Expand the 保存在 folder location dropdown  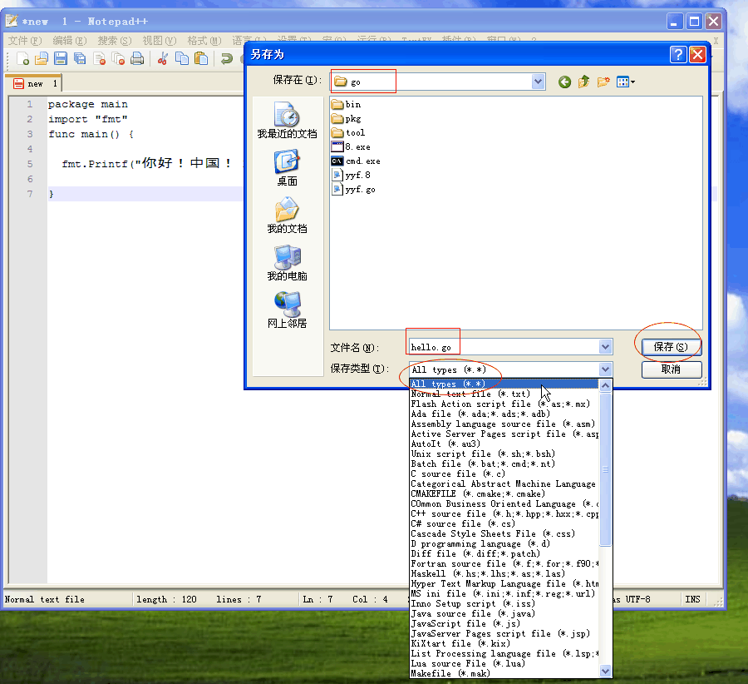[539, 82]
